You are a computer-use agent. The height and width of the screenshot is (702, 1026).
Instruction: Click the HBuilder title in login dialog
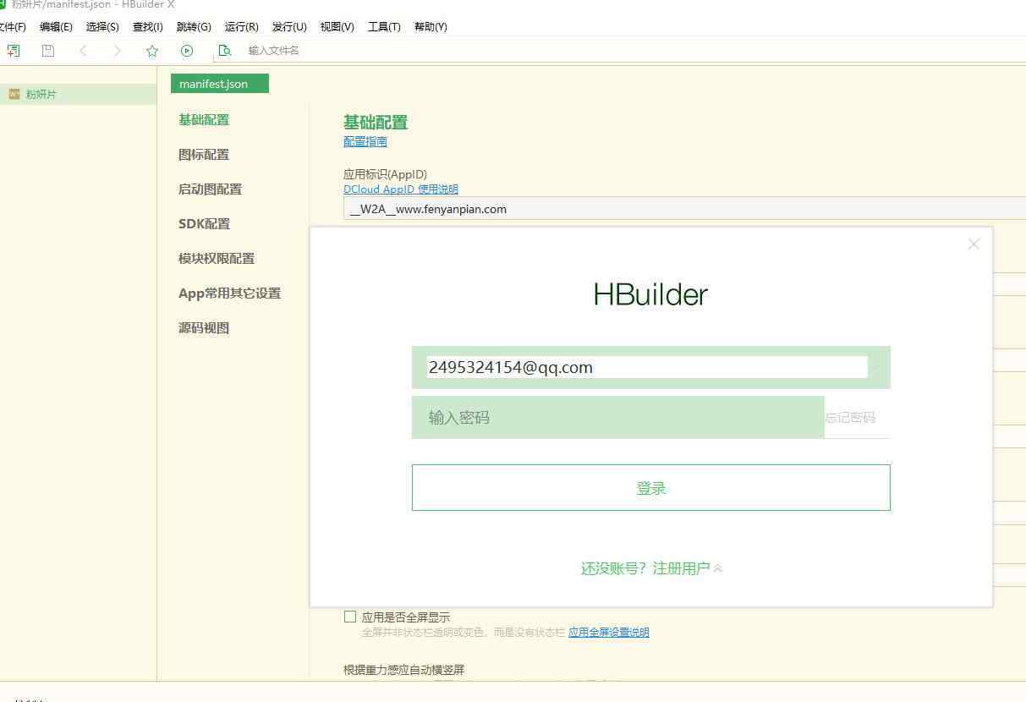pos(650,294)
